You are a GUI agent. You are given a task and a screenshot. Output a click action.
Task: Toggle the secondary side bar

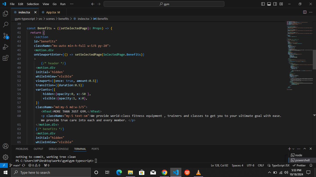275,4
